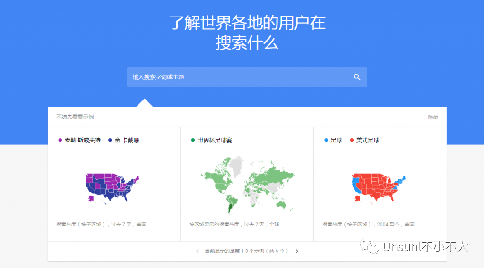Focus the search term input field
This screenshot has width=484, height=268.
coord(247,77)
